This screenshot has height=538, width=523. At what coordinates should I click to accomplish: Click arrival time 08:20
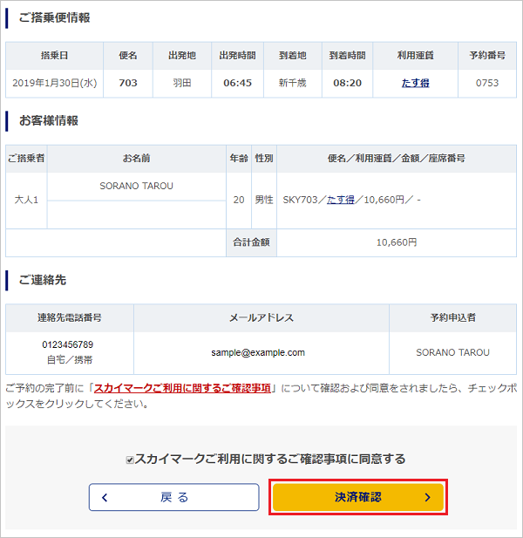[x=347, y=84]
